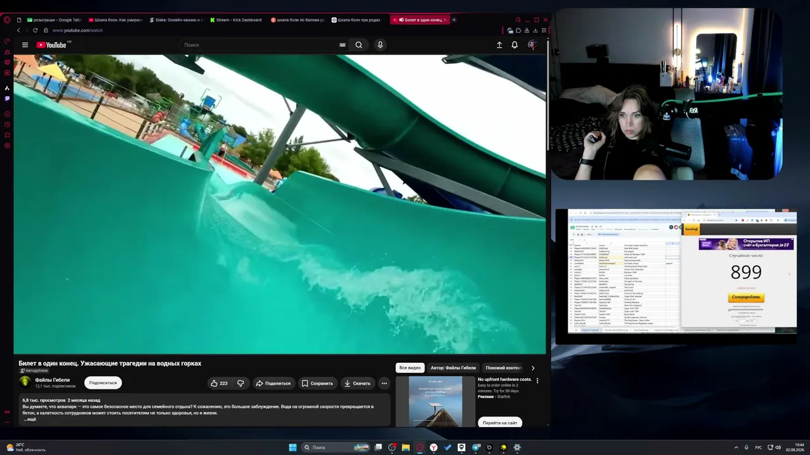Click the No upfront hardware costs ad title
The image size is (810, 455).
(504, 379)
